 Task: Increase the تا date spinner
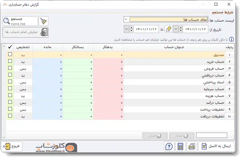tap(131, 28)
